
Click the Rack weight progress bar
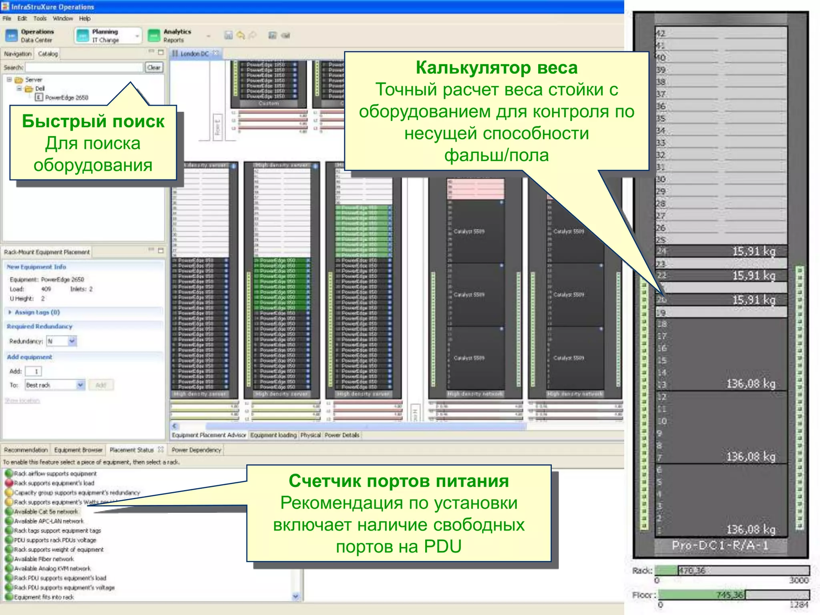732,570
